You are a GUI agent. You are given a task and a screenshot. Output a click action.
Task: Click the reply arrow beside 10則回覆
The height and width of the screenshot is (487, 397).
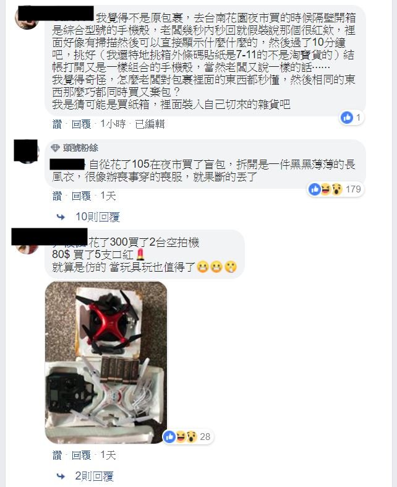coord(61,217)
